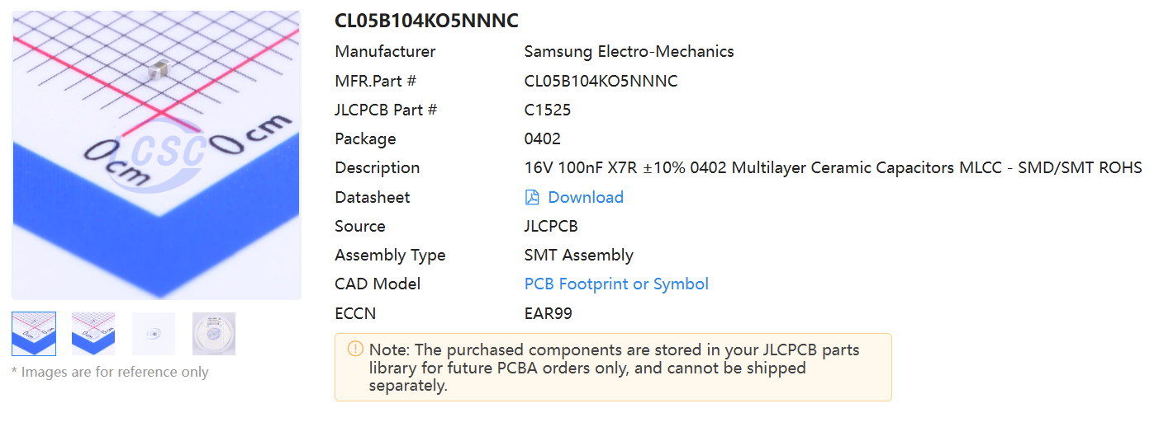Click the SMT Assembly type value
The width and height of the screenshot is (1159, 427).
pos(578,255)
